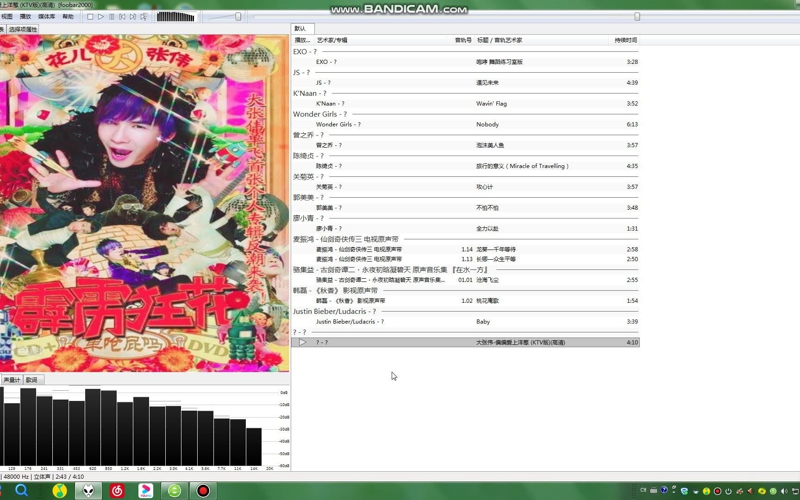The image size is (800, 500).
Task: Click the 播放... column header
Action: (303, 40)
